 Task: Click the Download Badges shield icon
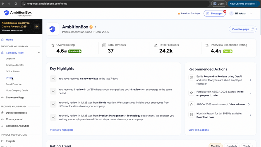click(3, 113)
